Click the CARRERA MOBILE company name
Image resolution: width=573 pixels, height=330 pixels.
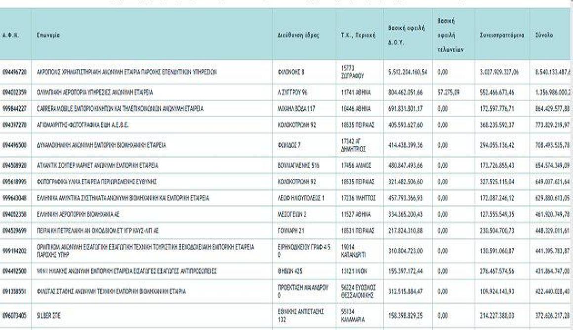(120, 108)
